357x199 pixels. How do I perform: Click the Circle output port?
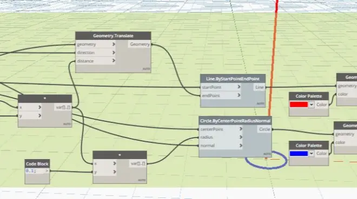pyautogui.click(x=265, y=129)
